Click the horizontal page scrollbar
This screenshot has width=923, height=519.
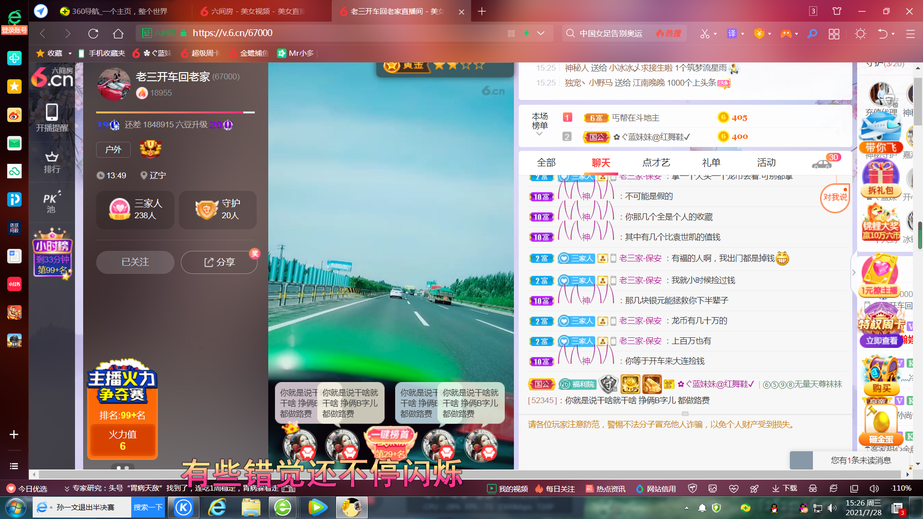(469, 474)
